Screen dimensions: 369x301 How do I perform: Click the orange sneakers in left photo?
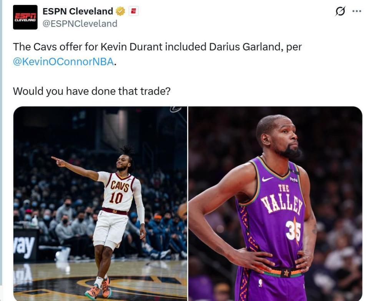(x=98, y=289)
